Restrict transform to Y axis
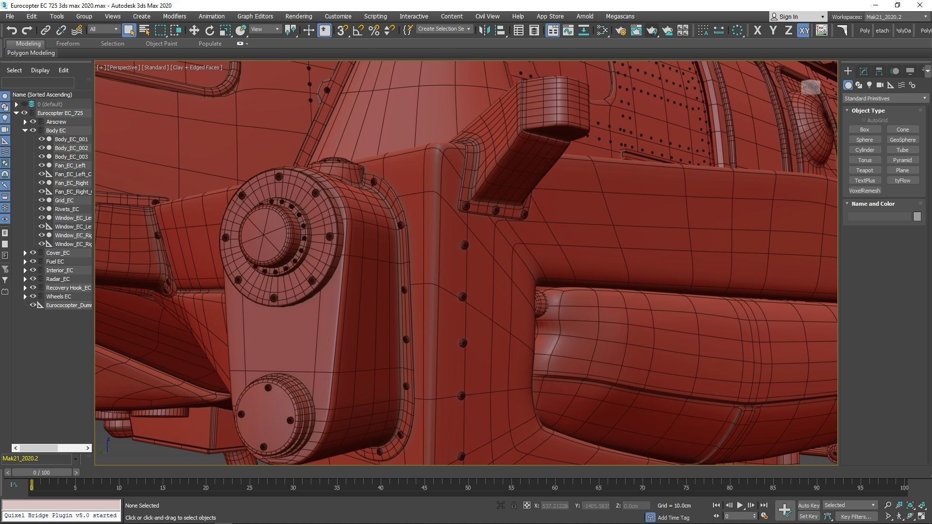This screenshot has width=932, height=524. (x=773, y=31)
